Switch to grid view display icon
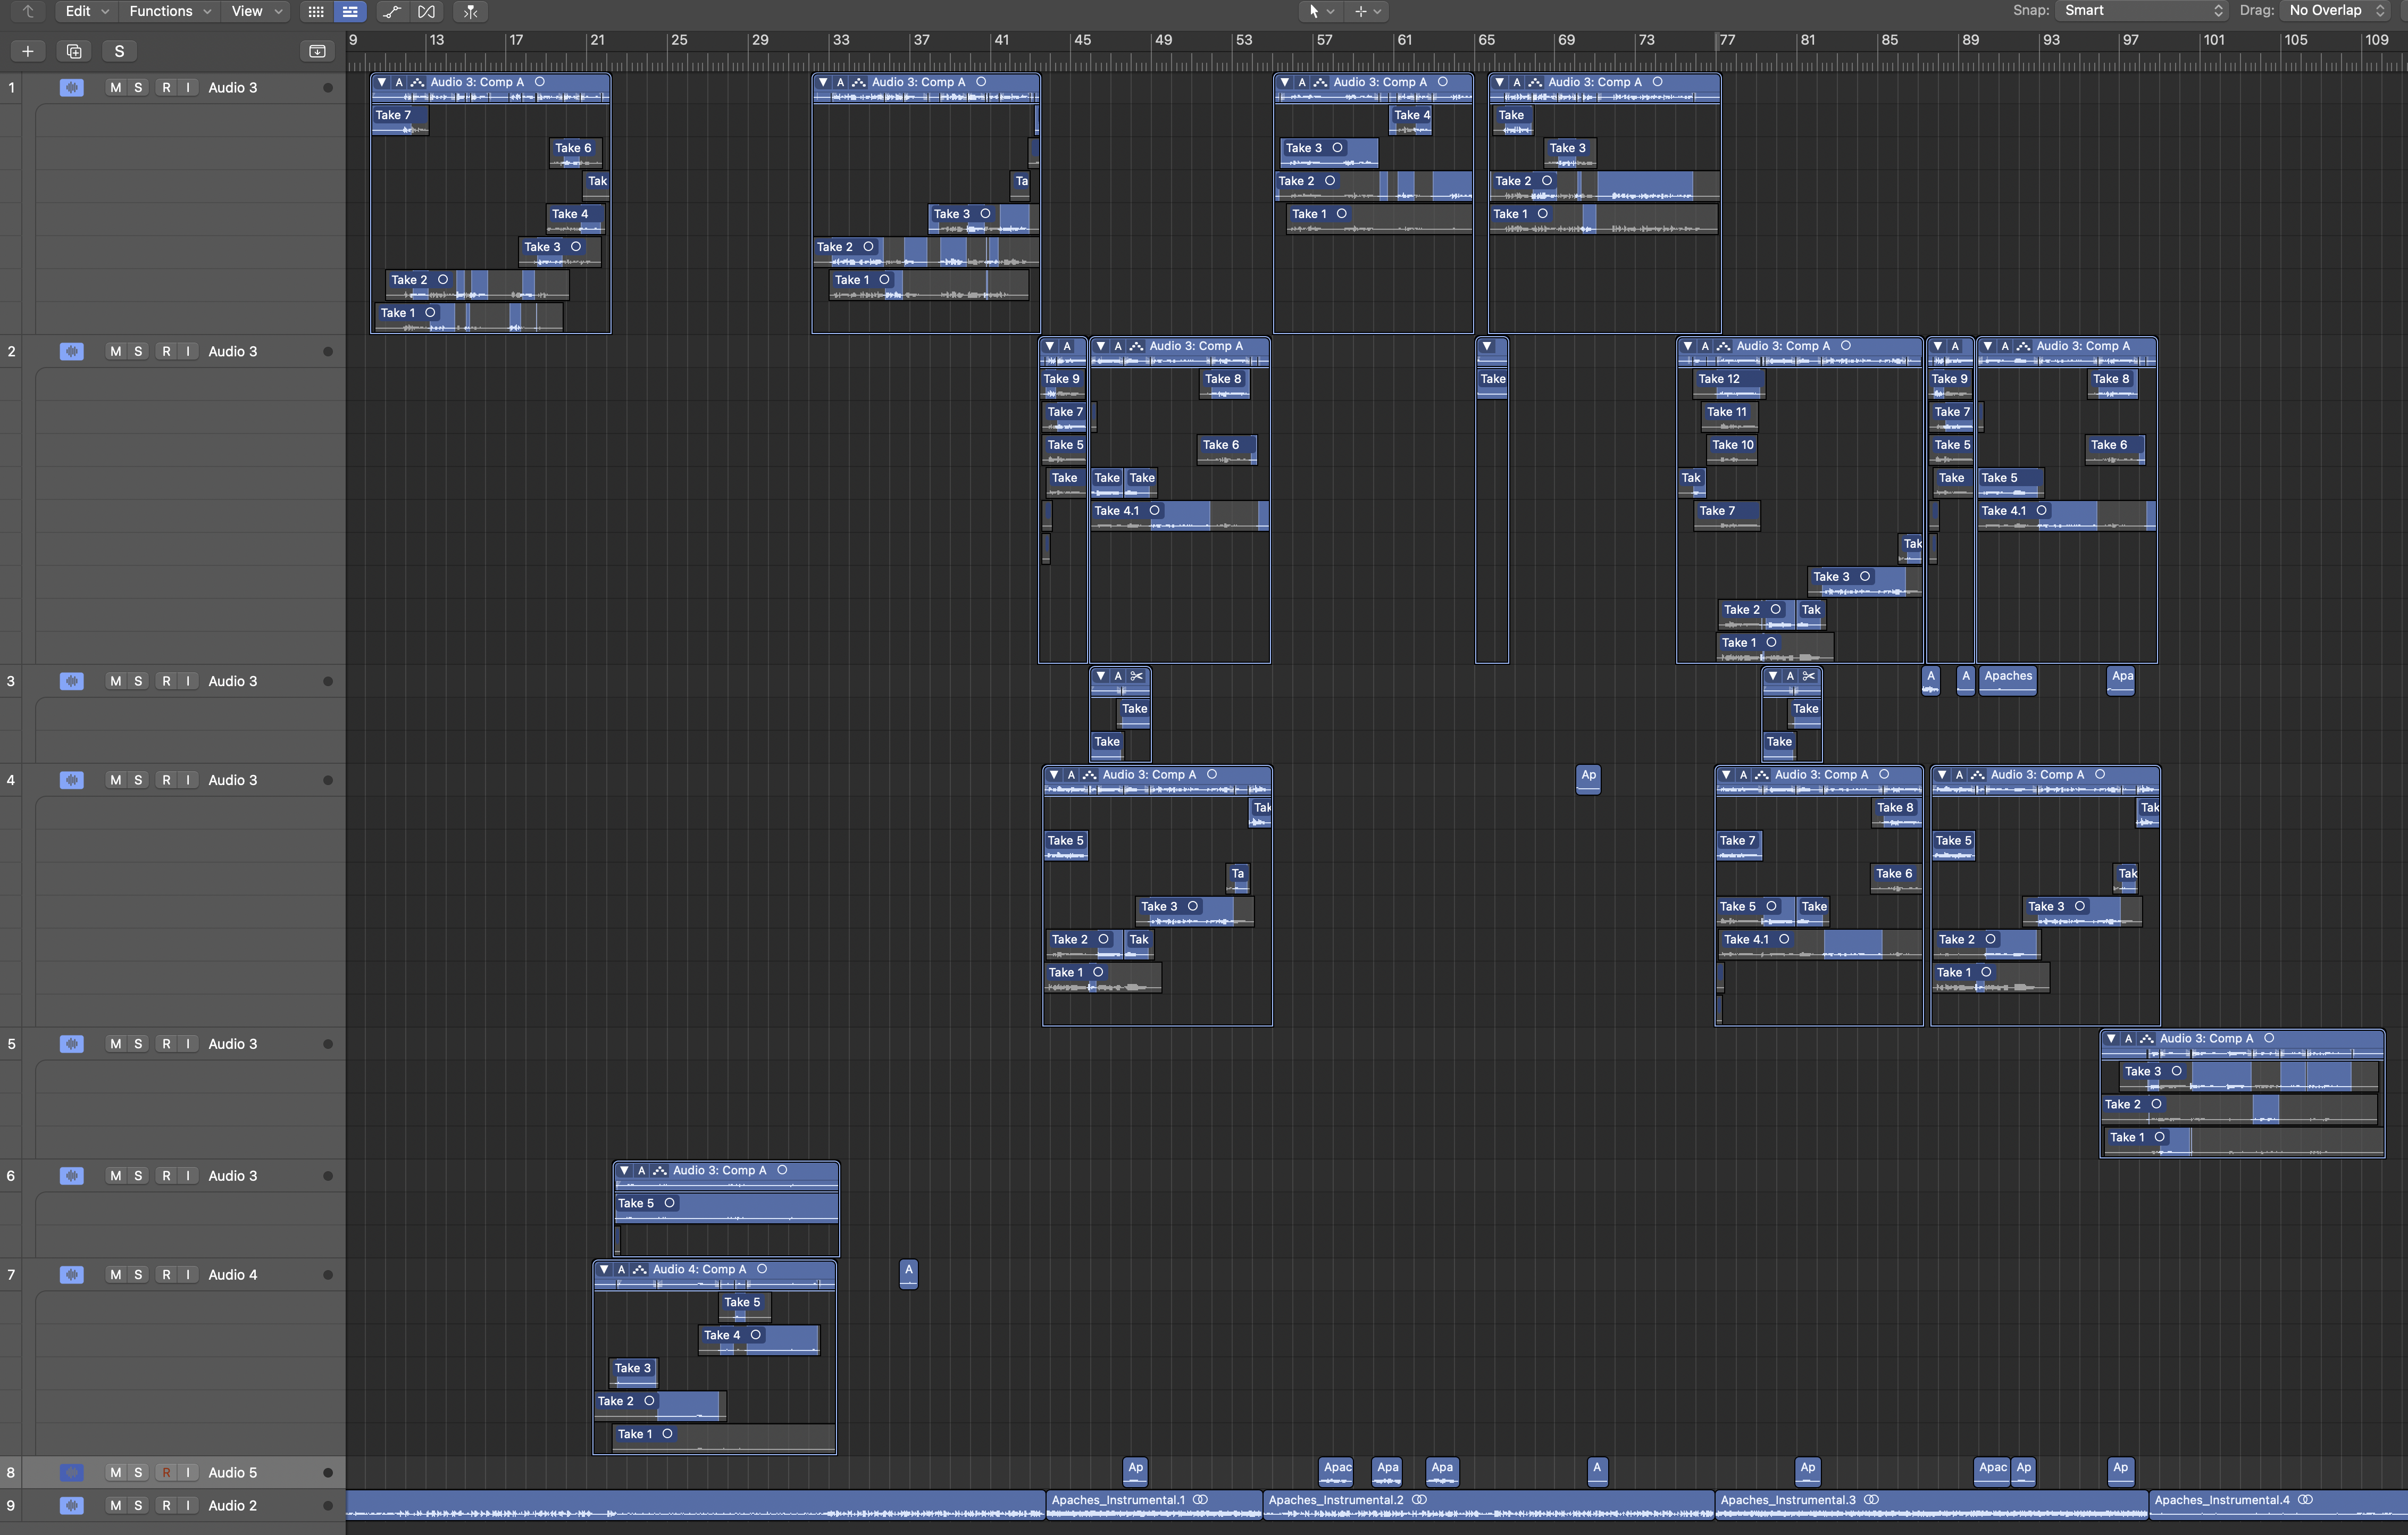The width and height of the screenshot is (2408, 1535). click(316, 11)
